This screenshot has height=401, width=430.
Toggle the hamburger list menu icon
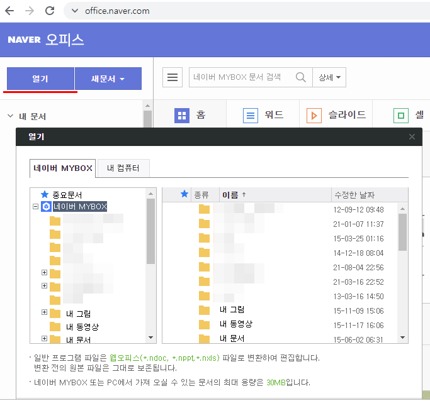tap(173, 77)
